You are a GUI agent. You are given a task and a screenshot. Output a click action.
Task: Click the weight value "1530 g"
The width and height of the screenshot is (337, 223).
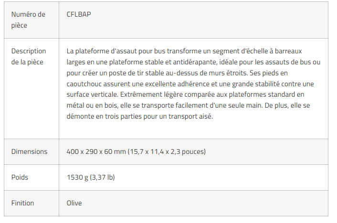pyautogui.click(x=77, y=177)
